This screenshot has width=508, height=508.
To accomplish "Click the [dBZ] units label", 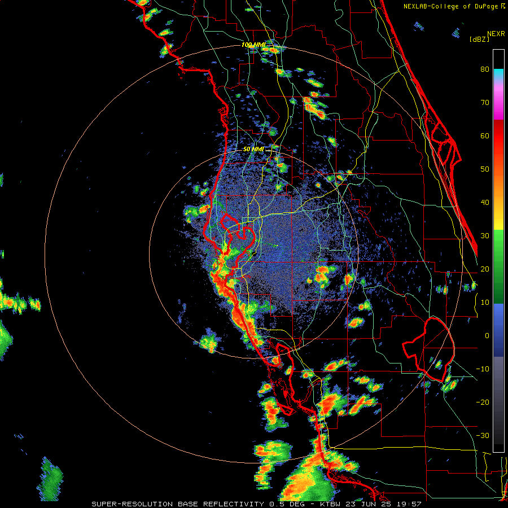I will 479,40.
